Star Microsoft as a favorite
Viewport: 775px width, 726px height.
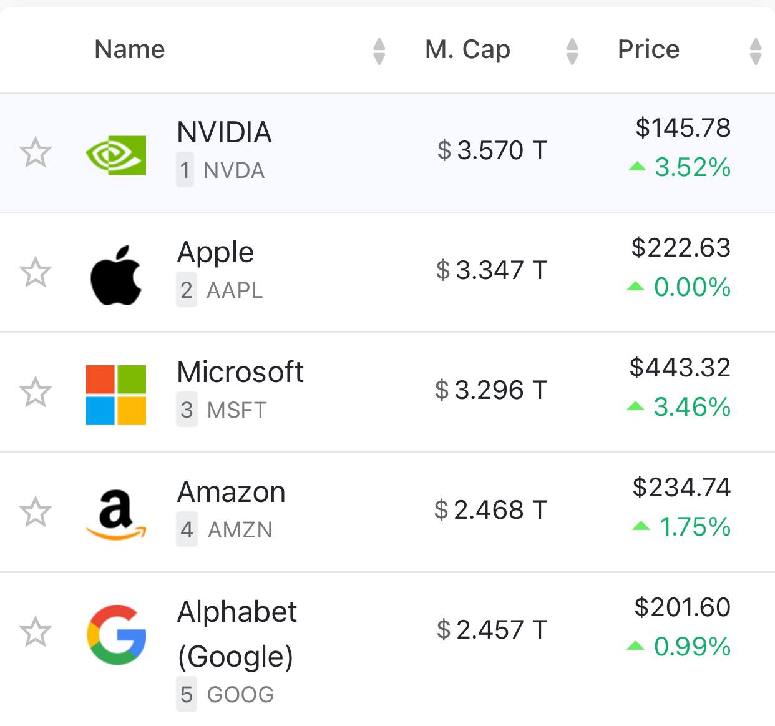point(36,393)
